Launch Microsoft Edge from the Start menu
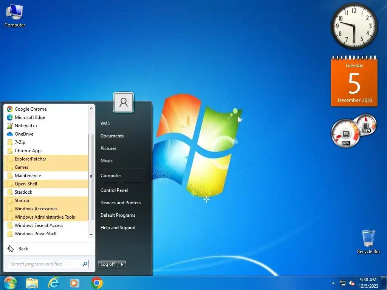 pos(46,117)
